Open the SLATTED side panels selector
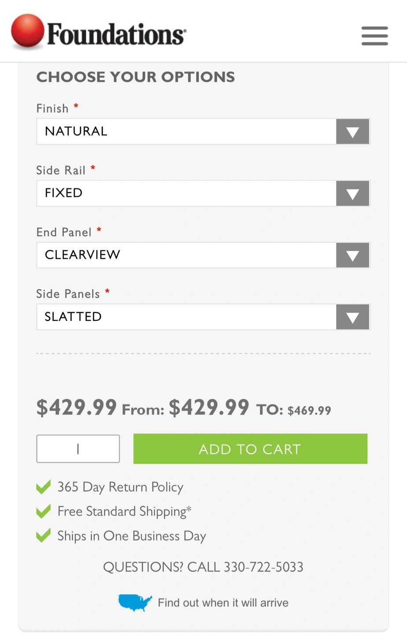This screenshot has height=635, width=407. tap(203, 317)
